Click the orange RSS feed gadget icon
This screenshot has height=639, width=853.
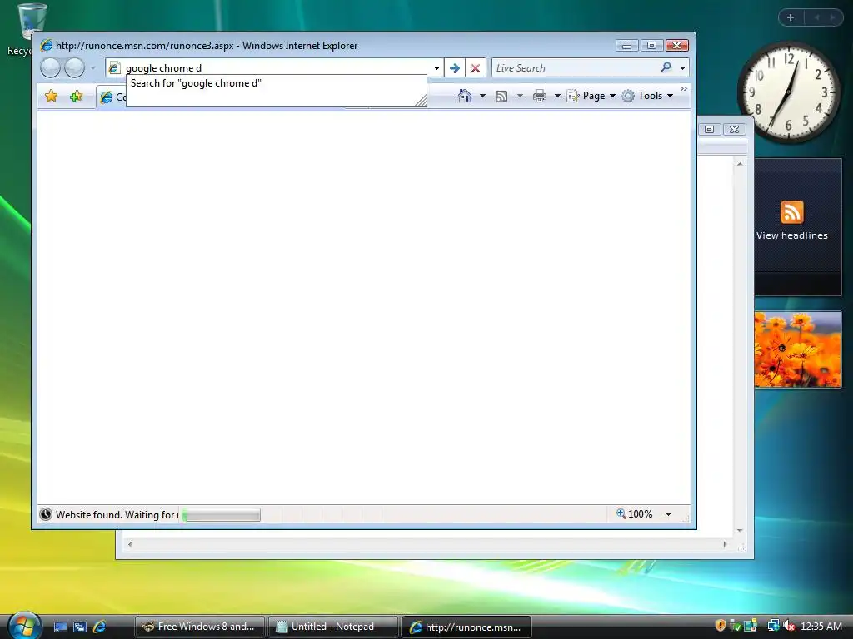coord(791,212)
